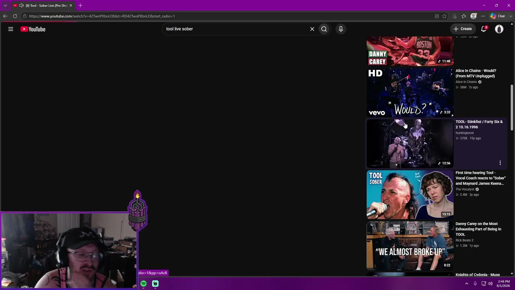Open 'Danny Carey on the Most Exhausting Part' title
The height and width of the screenshot is (290, 515).
pyautogui.click(x=478, y=229)
